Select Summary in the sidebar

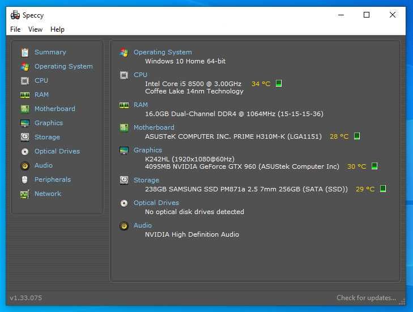coord(50,52)
